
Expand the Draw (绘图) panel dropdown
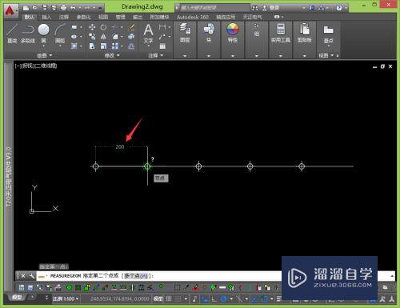[x=44, y=55]
